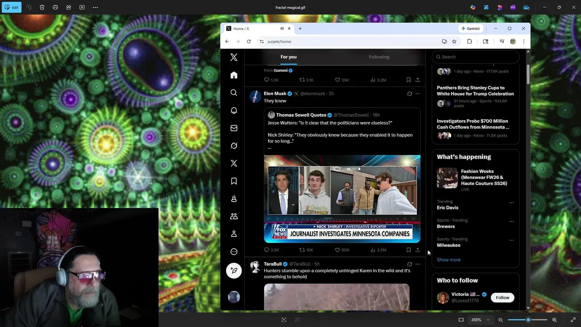581x327 pixels.
Task: Open Milwaukee trend options menu
Action: coord(512,240)
